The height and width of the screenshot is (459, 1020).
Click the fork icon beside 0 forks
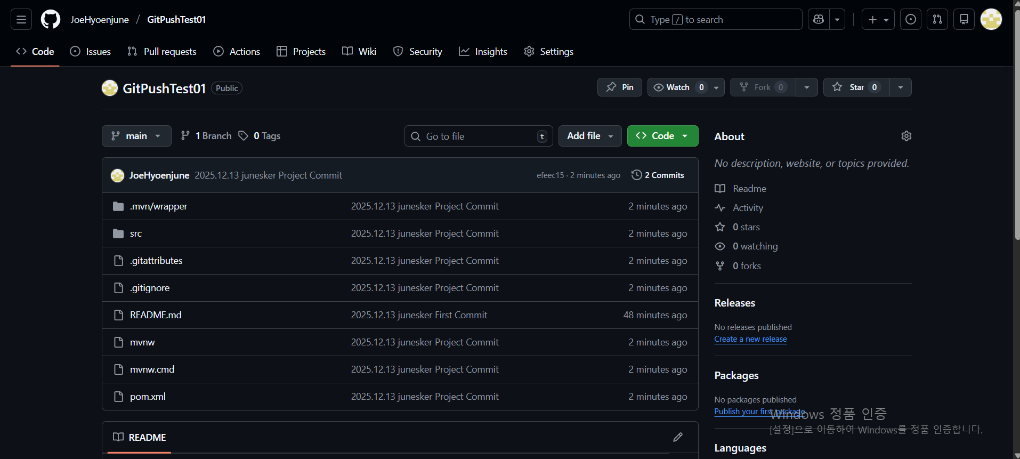coord(720,266)
